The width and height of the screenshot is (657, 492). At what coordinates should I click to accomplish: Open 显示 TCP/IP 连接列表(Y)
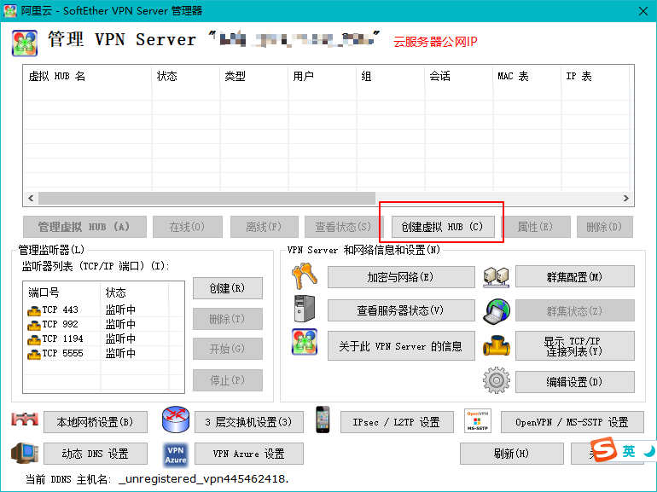click(x=575, y=346)
